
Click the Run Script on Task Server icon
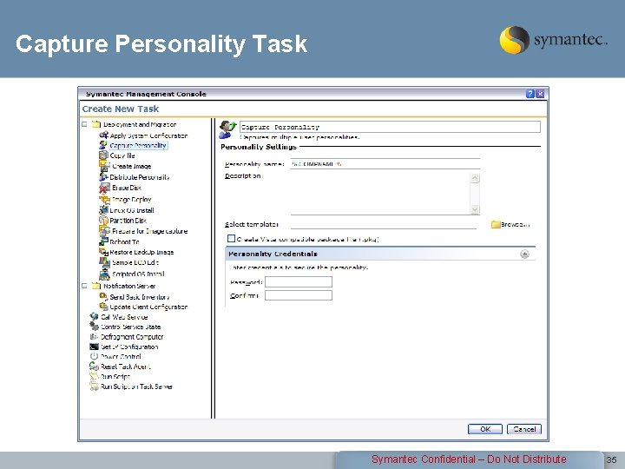pyautogui.click(x=94, y=386)
